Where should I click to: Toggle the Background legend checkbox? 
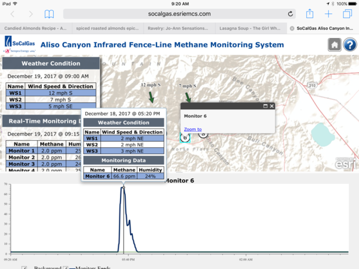(24, 268)
